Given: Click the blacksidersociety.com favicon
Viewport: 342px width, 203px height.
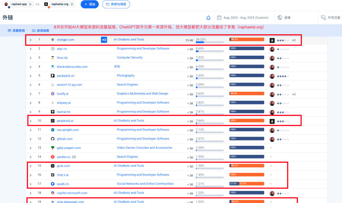Looking at the screenshot, I should point(53,67).
